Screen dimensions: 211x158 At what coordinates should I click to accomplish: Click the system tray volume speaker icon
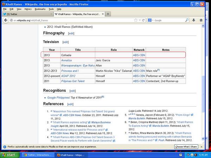(196, 155)
